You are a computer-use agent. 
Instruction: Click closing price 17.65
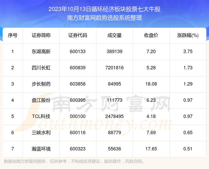tap(151, 149)
